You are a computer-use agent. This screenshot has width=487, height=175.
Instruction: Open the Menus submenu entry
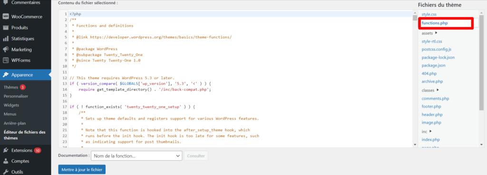coord(10,114)
